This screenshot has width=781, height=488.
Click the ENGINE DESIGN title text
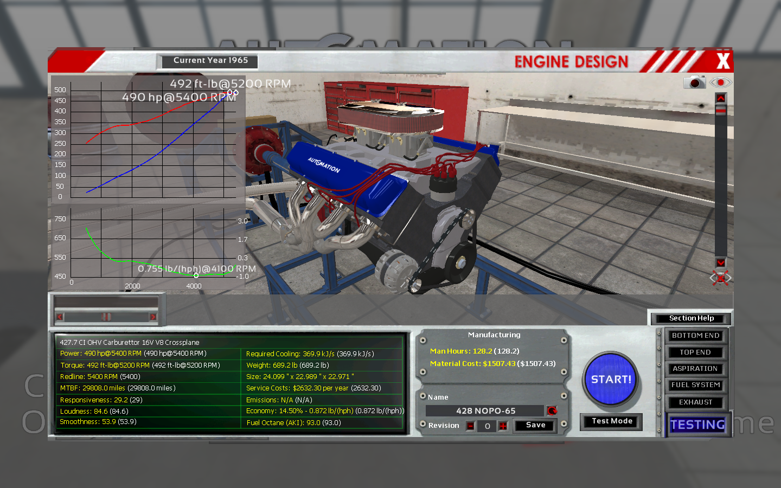coord(571,62)
